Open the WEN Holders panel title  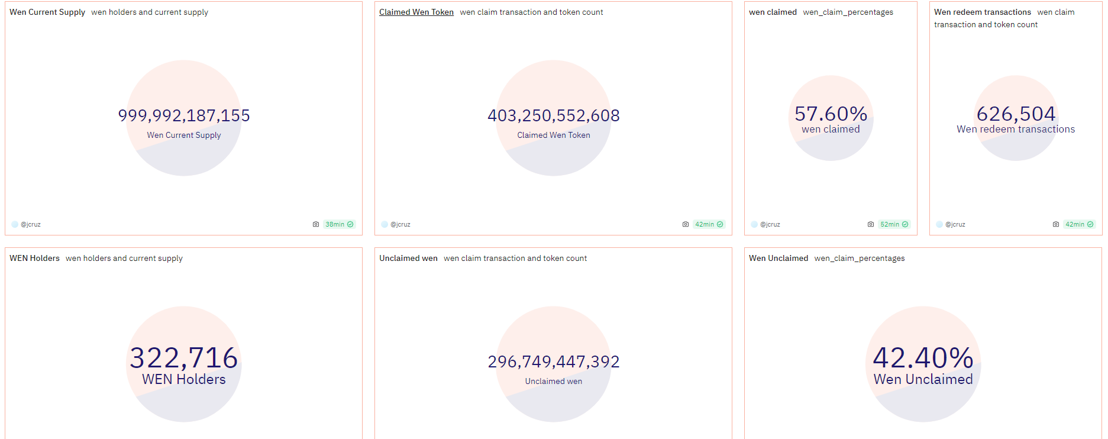[34, 258]
